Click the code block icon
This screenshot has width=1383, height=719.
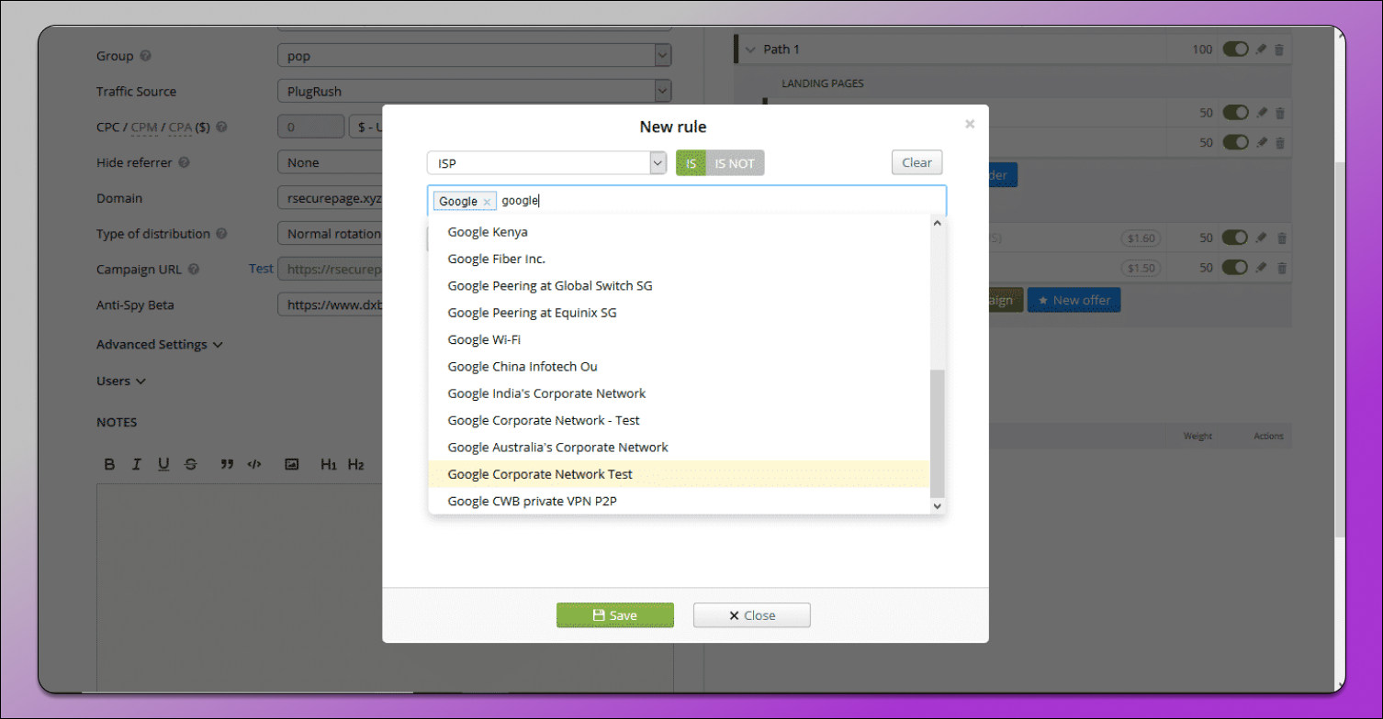[254, 465]
